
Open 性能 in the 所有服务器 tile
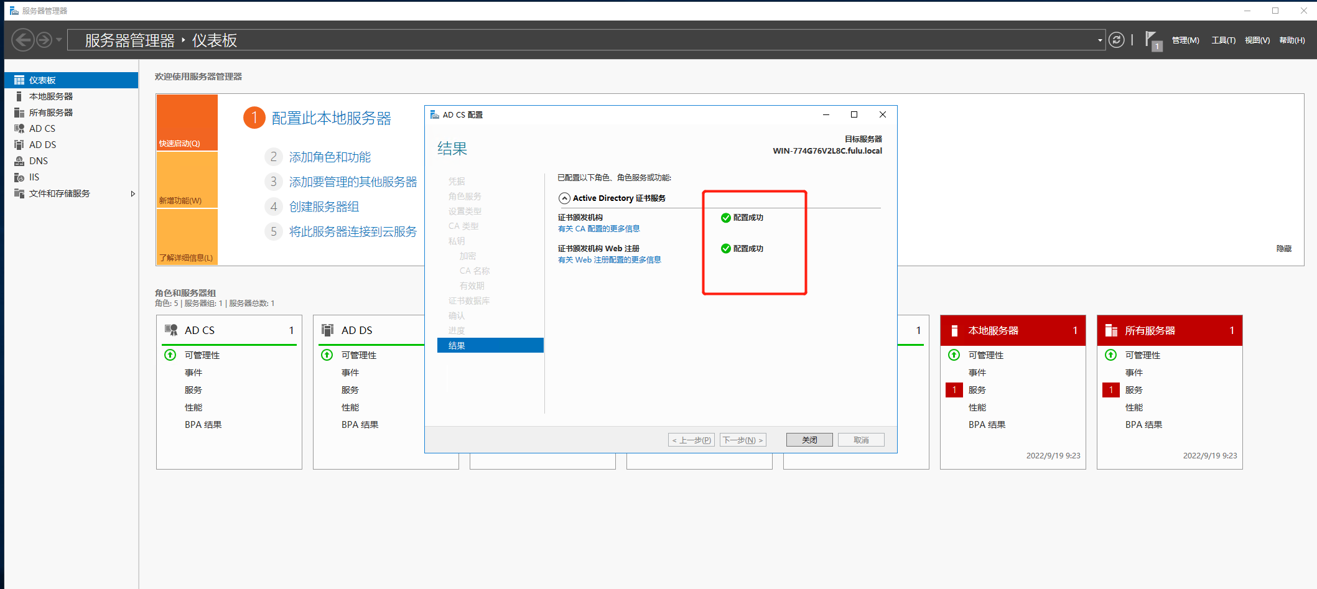[1134, 407]
